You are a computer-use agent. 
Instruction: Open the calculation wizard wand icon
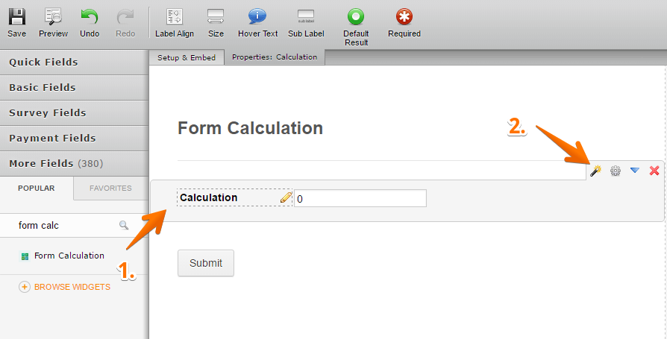[595, 171]
